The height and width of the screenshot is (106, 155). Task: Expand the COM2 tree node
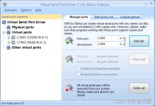9,43
